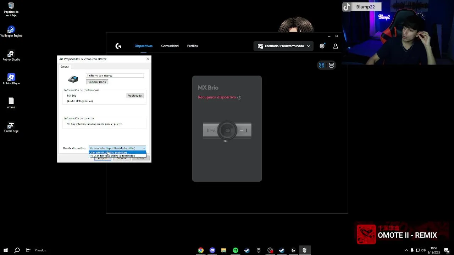Open G HUB settings gear
454x255 pixels.
coord(322,46)
